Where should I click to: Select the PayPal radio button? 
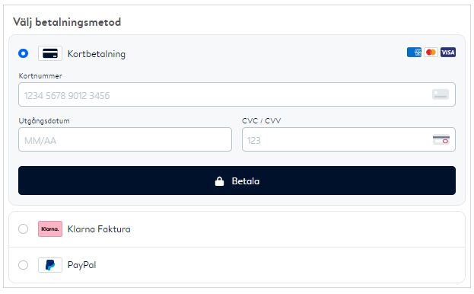point(24,265)
